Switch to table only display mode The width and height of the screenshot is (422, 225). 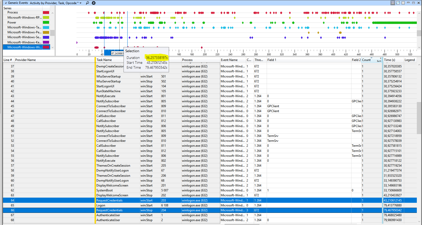click(x=403, y=3)
